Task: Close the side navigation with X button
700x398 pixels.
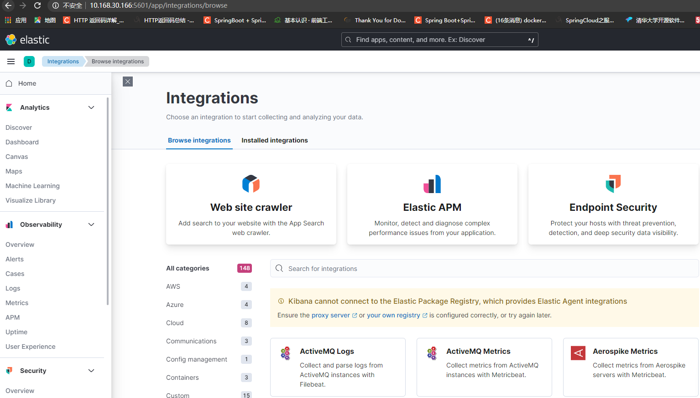Action: point(128,82)
